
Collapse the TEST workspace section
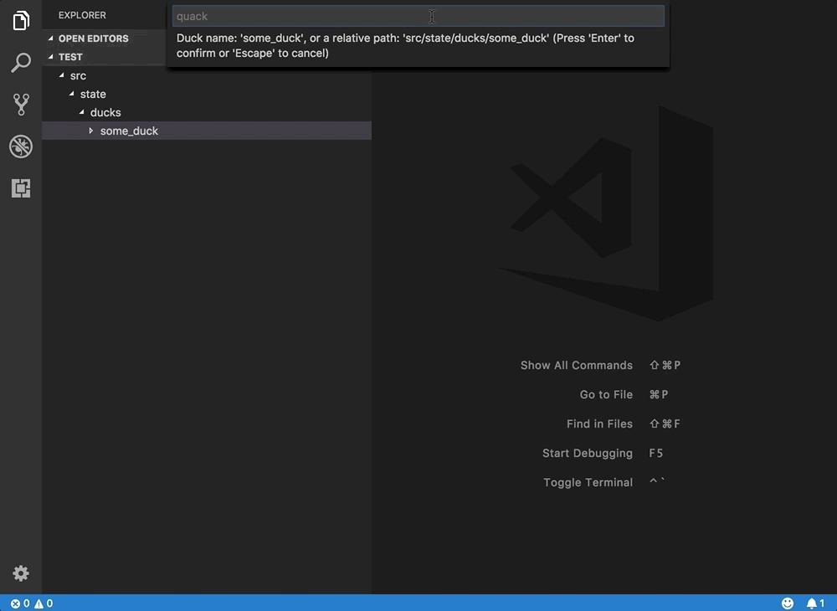[51, 57]
